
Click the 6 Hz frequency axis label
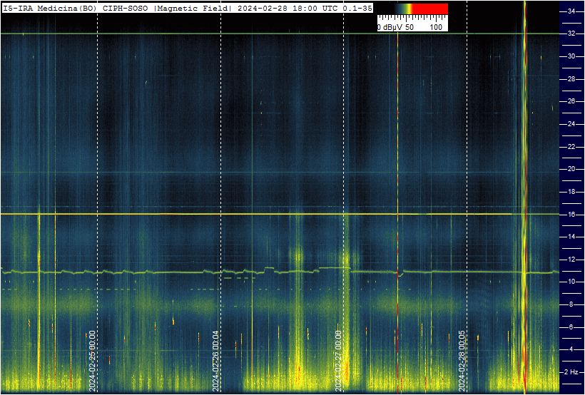571,327
